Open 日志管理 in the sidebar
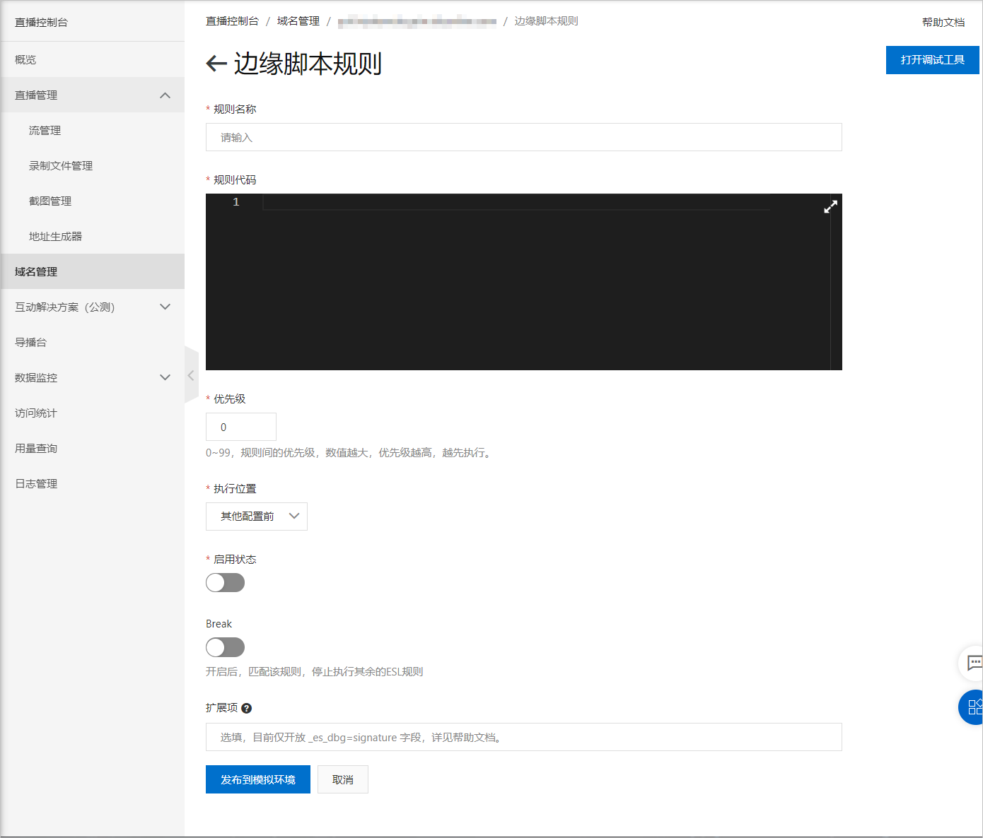The image size is (983, 838). point(92,483)
